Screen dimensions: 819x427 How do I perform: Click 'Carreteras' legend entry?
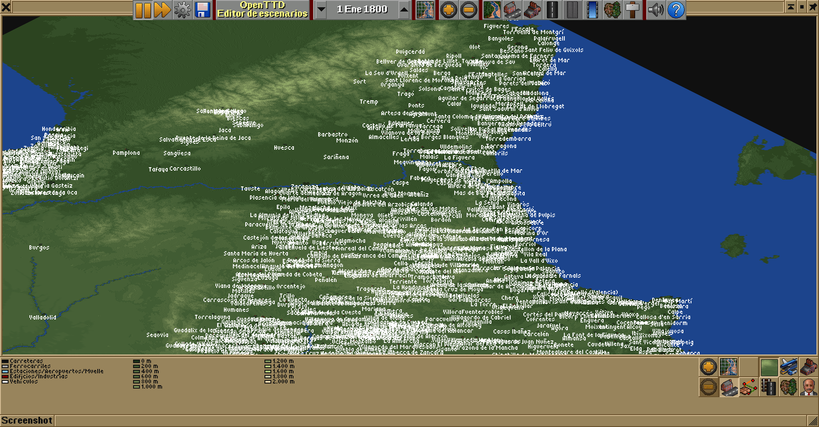pos(22,361)
